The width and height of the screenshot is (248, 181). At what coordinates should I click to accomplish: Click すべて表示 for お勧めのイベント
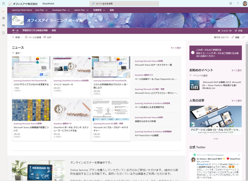(237, 70)
